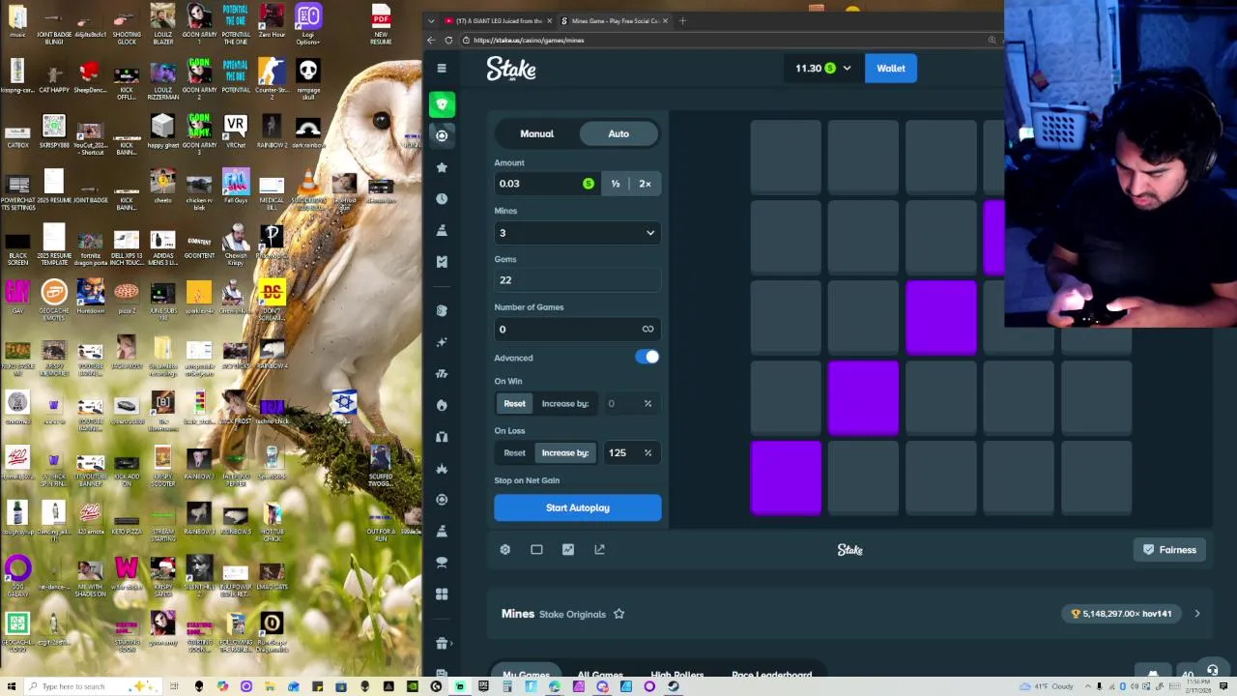Viewport: 1237px width, 696px height.
Task: Open the music folder on desktop
Action: click(17, 21)
